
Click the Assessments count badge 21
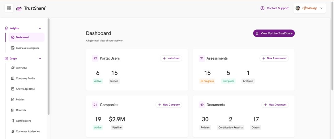coord(202,58)
